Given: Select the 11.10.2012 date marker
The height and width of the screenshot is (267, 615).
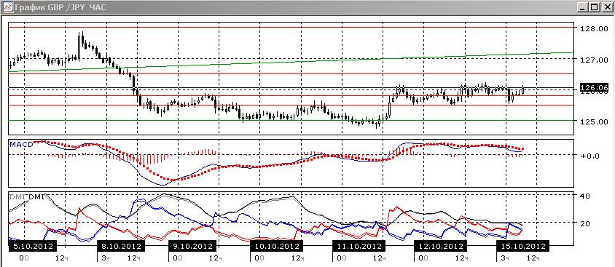Looking at the screenshot, I should (359, 246).
